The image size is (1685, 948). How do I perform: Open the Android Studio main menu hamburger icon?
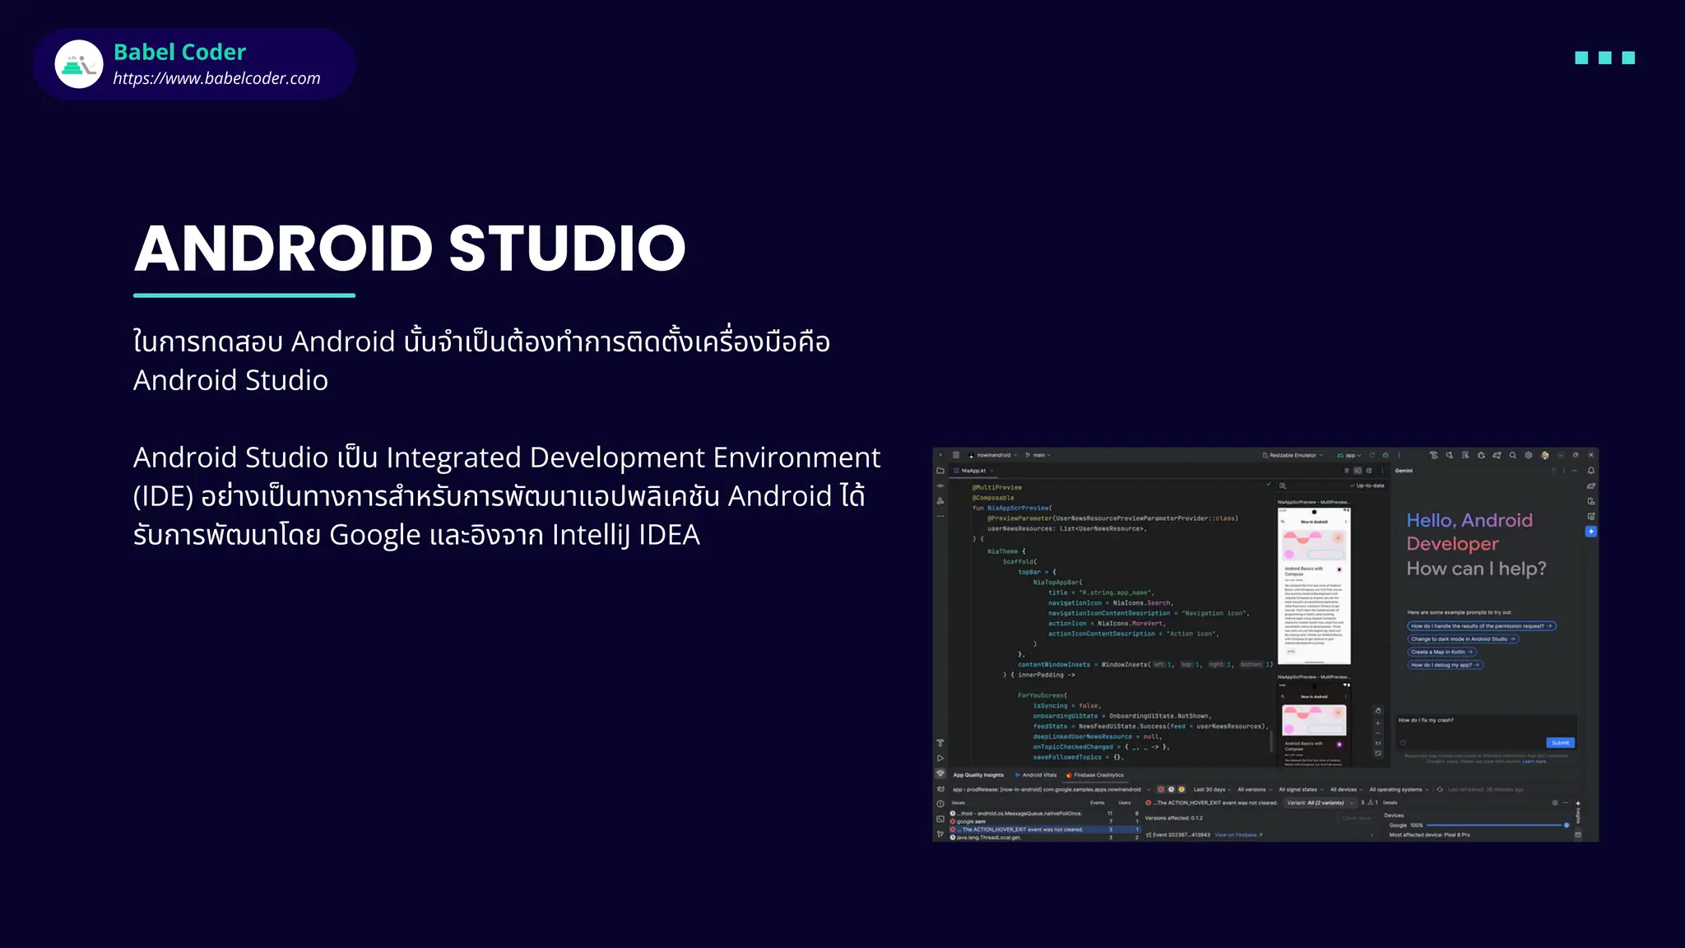(x=956, y=455)
